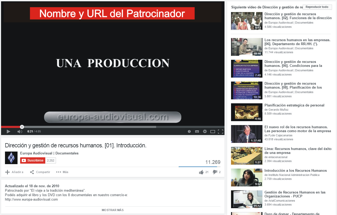Click the 2.252 subscriber count

[50, 160]
